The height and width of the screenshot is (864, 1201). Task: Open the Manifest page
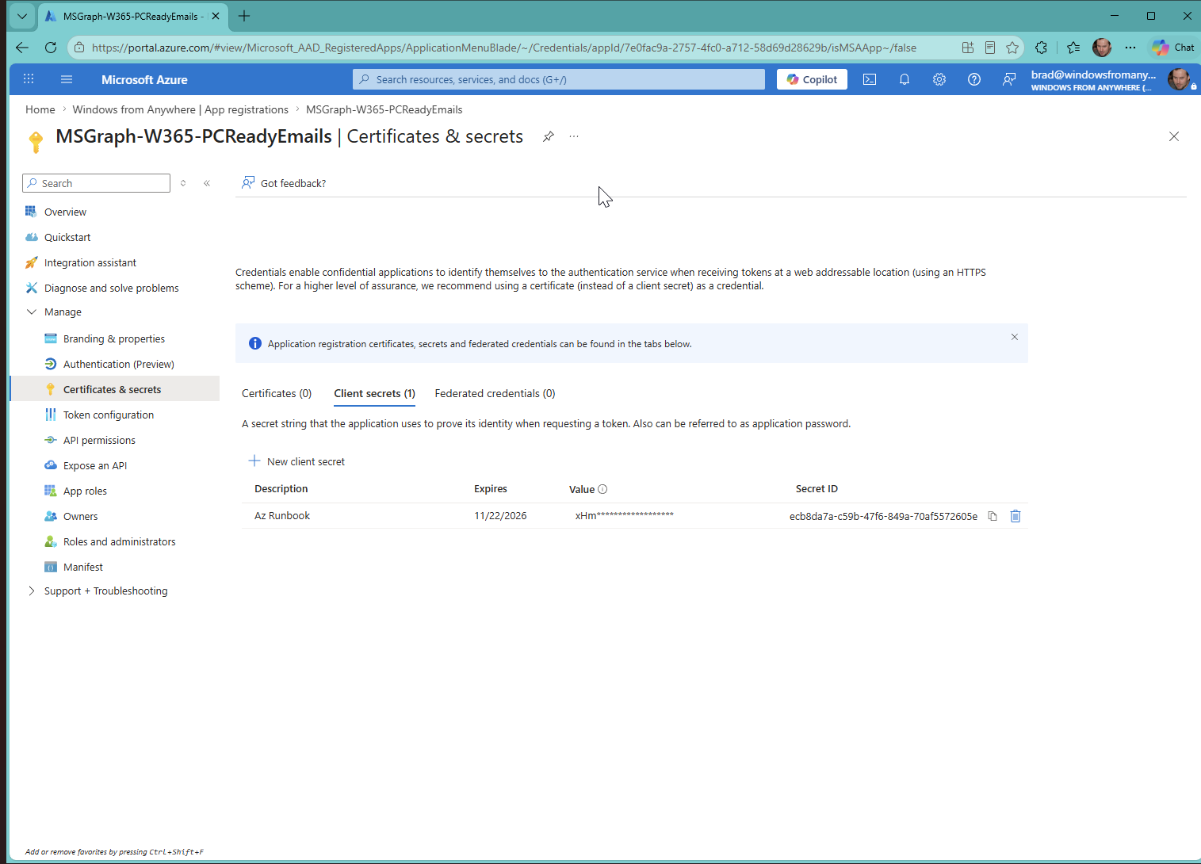click(x=83, y=567)
